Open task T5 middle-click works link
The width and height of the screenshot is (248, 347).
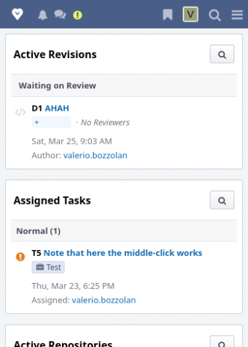tap(123, 253)
